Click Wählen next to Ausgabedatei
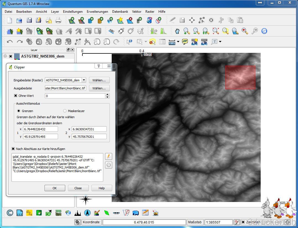This screenshot has height=228, width=298. (x=99, y=88)
